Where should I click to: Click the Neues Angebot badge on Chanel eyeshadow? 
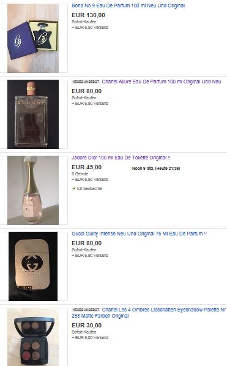(x=86, y=310)
